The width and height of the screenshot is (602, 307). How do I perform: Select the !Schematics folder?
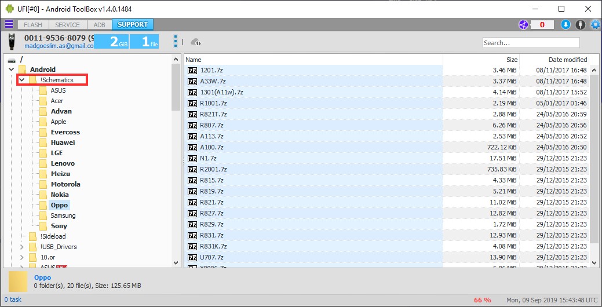click(57, 80)
